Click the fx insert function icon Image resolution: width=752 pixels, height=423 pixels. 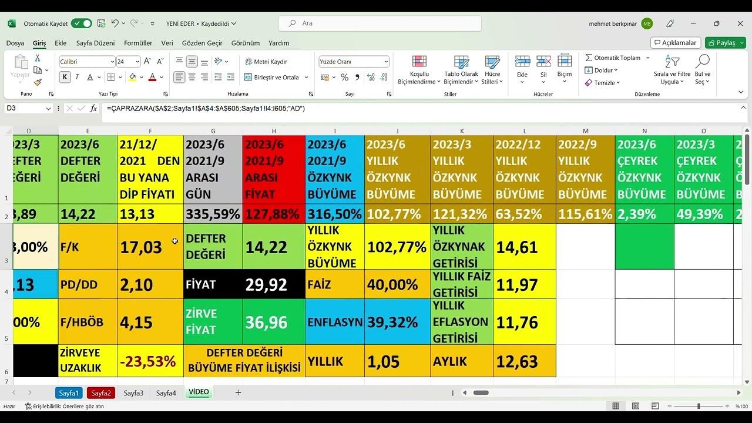(93, 108)
